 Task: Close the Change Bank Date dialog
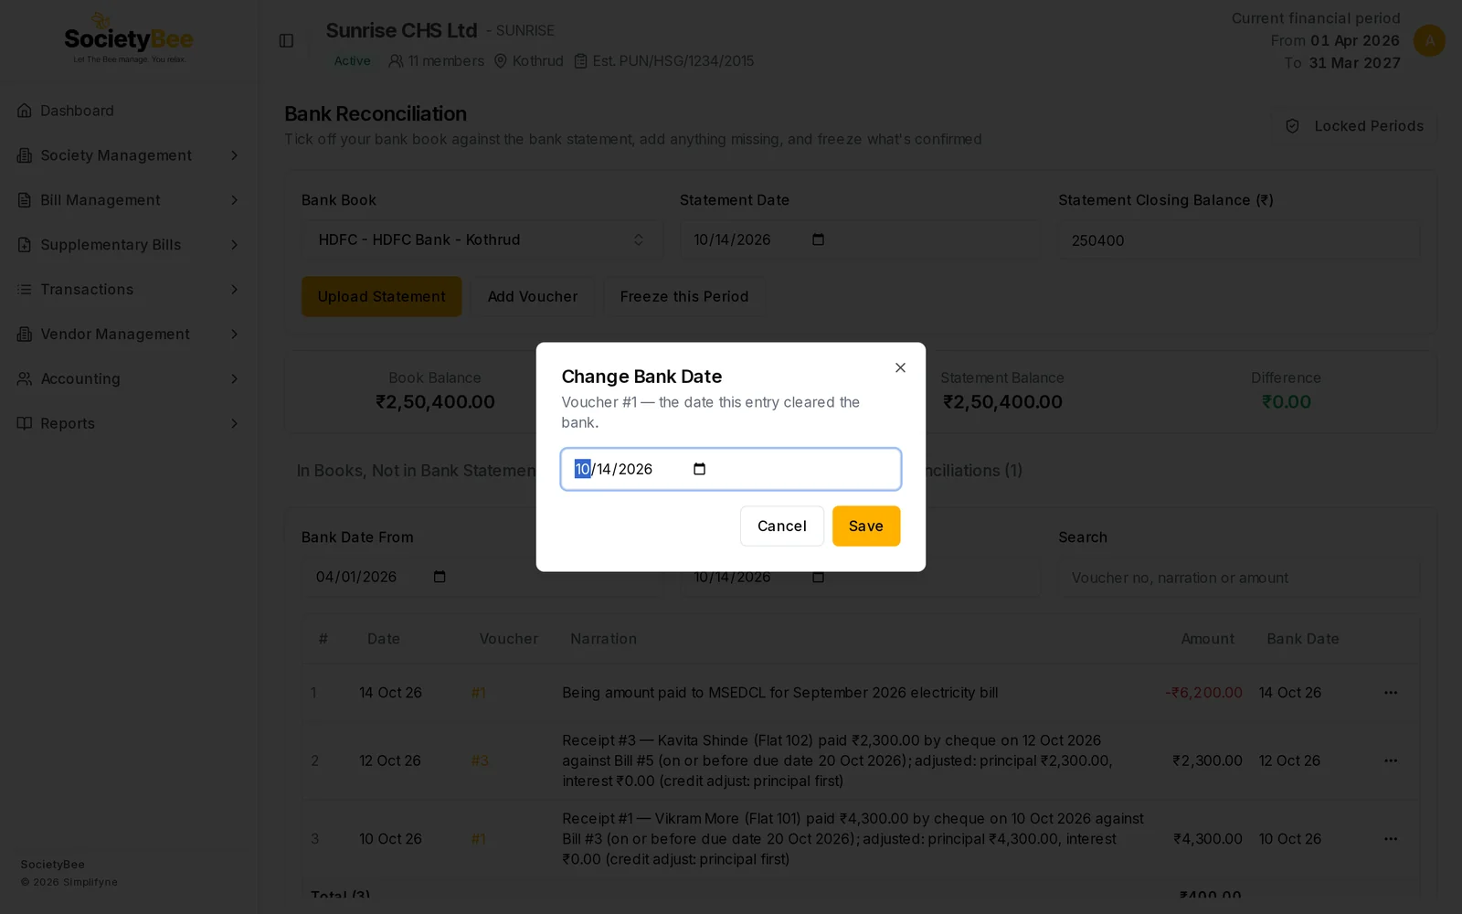click(900, 367)
